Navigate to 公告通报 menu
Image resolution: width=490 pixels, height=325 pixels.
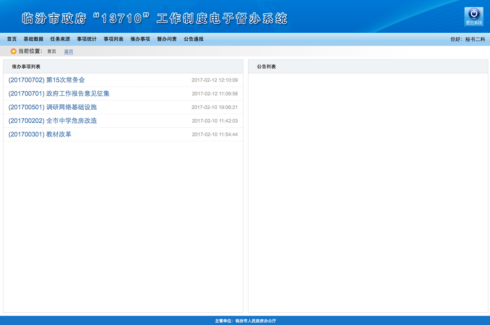193,39
